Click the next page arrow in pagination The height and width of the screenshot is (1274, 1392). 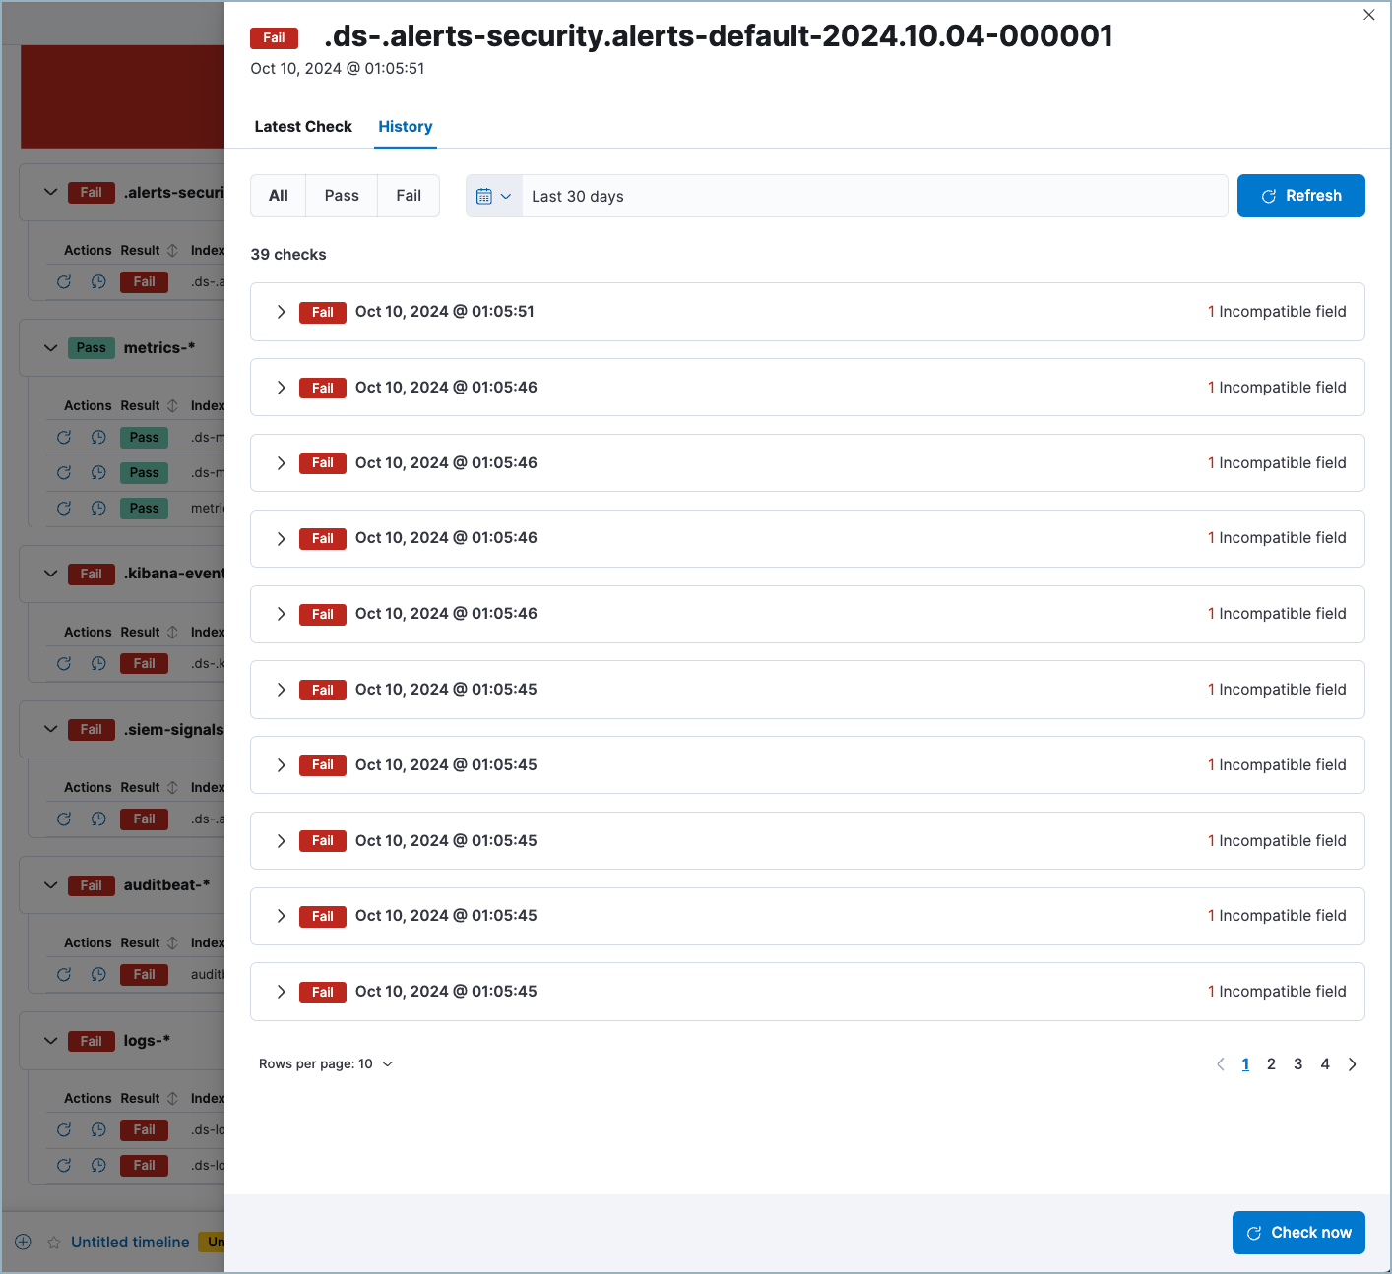tap(1352, 1064)
